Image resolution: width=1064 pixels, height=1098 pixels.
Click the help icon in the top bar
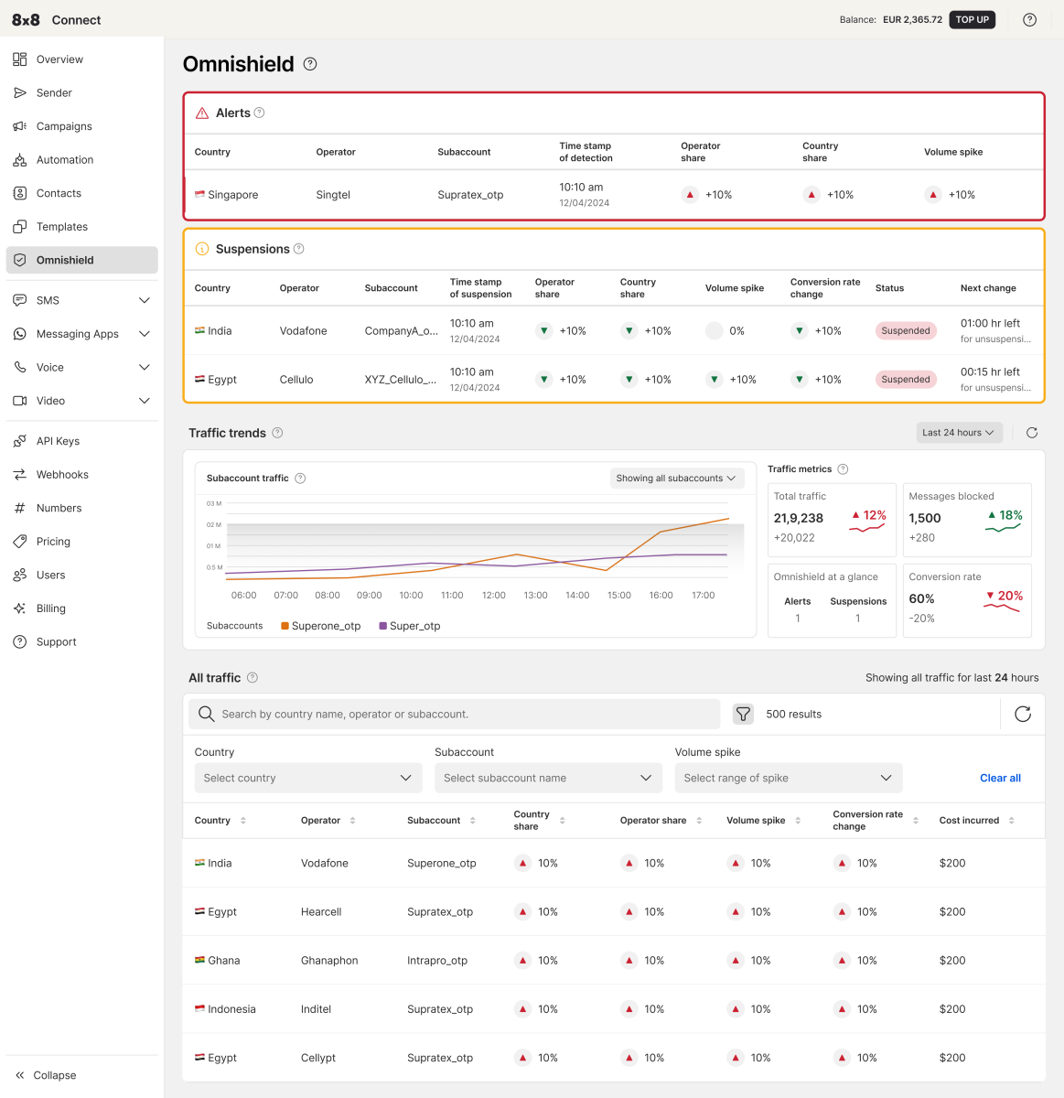(1029, 19)
